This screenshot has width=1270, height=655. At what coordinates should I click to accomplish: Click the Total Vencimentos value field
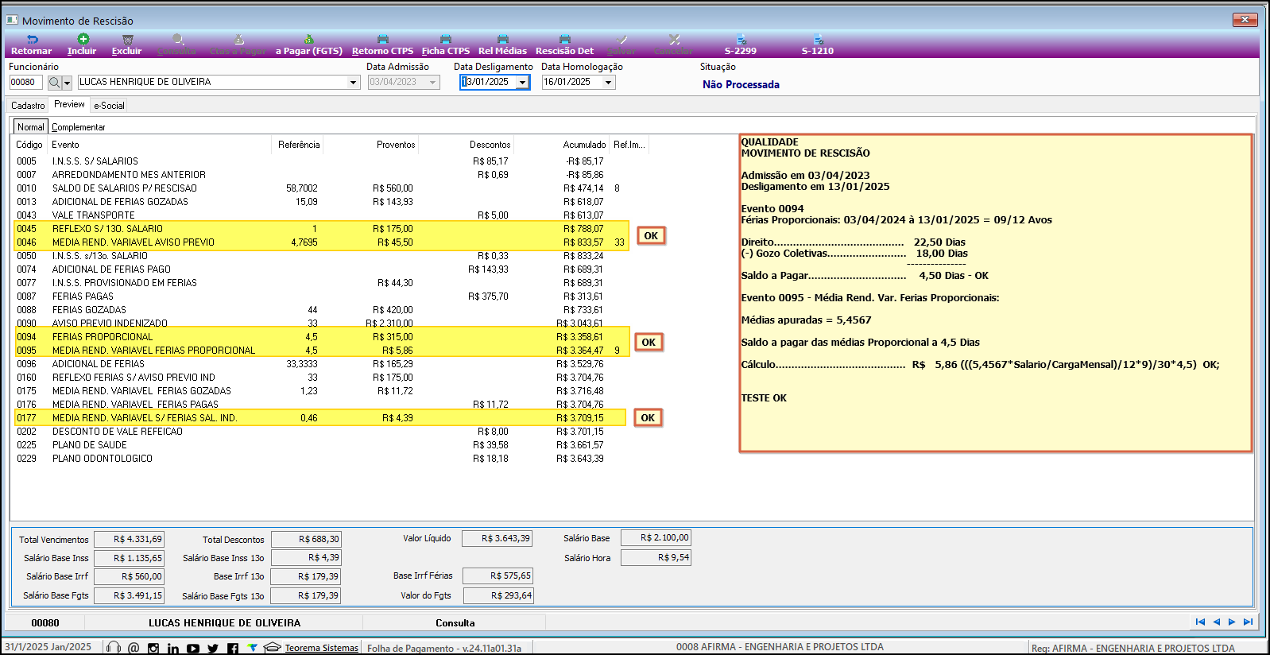tap(129, 539)
